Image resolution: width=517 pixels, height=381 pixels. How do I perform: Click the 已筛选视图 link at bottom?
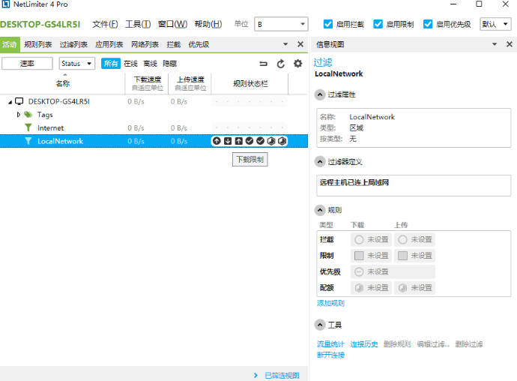tap(282, 376)
